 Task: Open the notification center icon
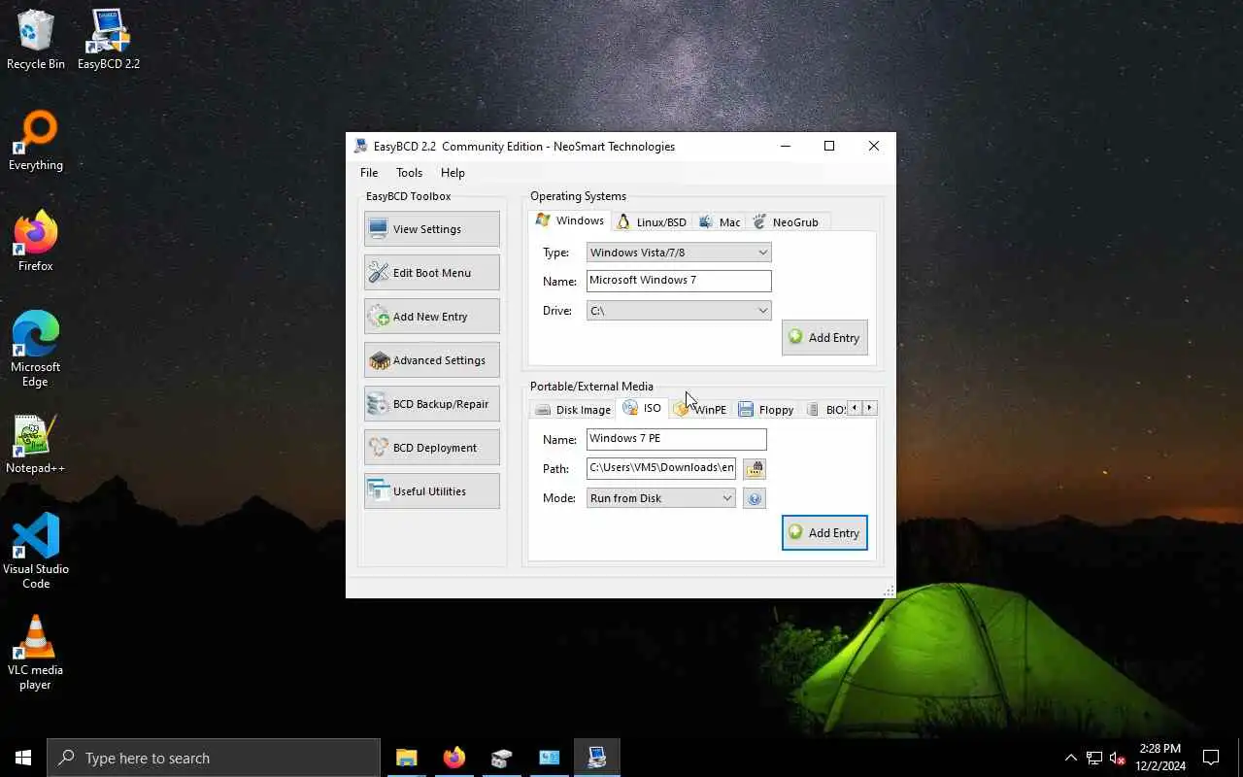1211,758
